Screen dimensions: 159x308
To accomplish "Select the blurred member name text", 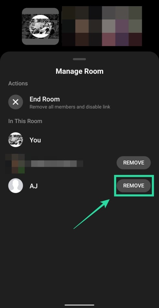I will click(57, 164).
